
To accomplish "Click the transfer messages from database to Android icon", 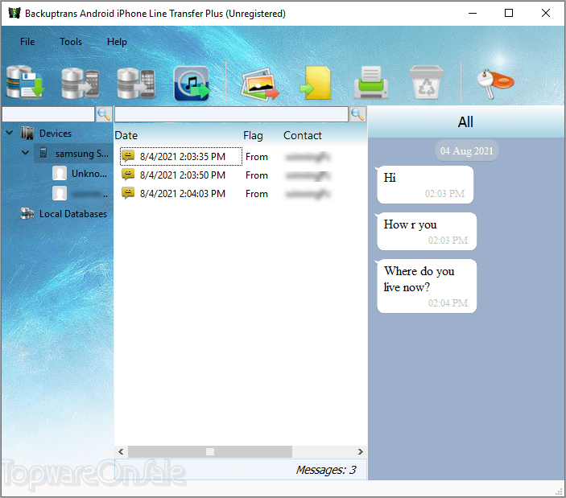I will click(81, 83).
